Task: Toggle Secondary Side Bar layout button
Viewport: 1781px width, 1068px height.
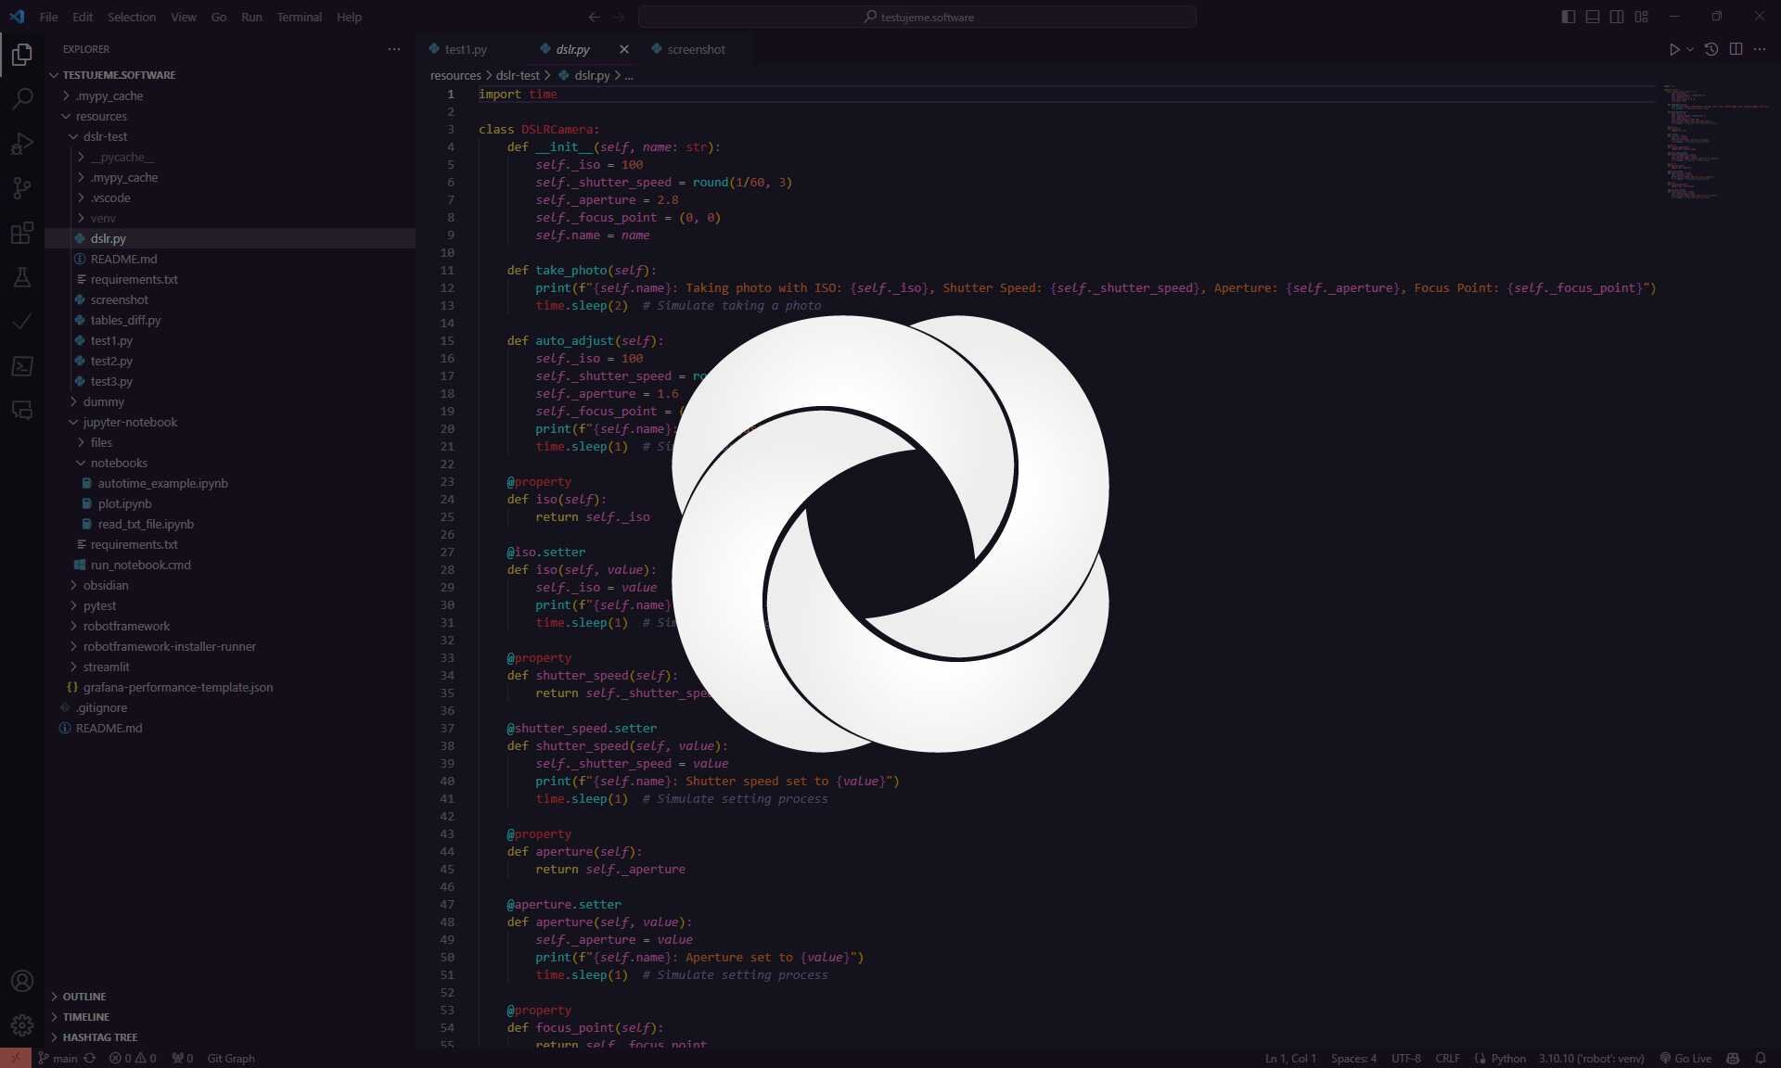Action: [1617, 17]
